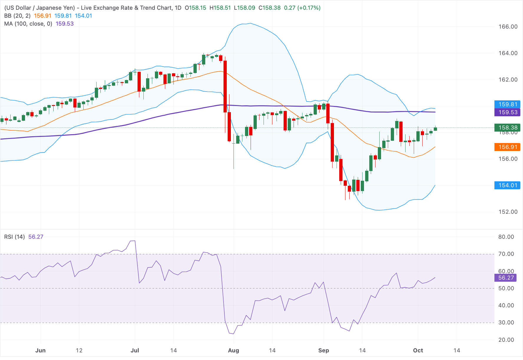
Task: Click the 80.00 RSI axis label
Action: click(x=506, y=237)
